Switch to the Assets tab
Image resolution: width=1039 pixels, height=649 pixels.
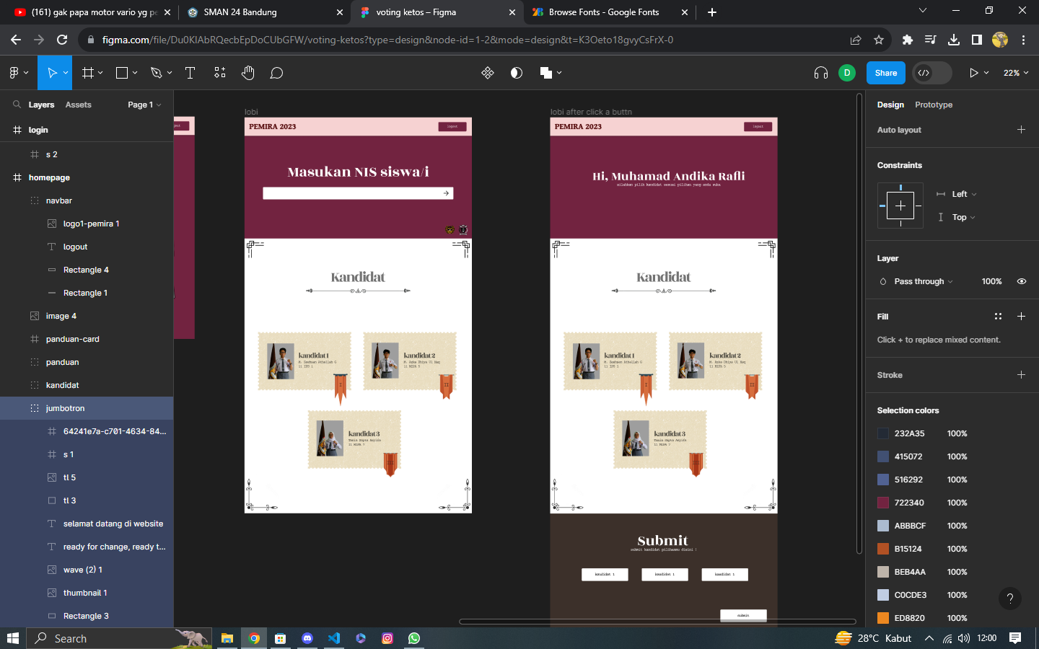pos(78,105)
